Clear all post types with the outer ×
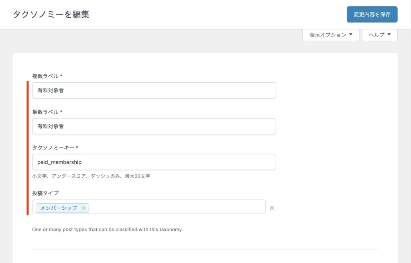Screen dimensions: 411x263 pos(272,208)
